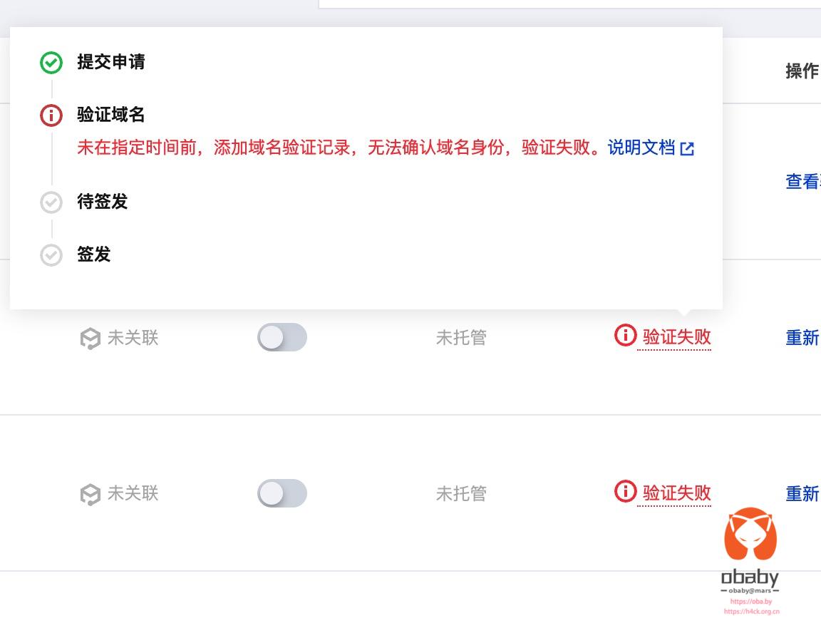Select the gray pending icon beside 待签发
The height and width of the screenshot is (623, 821).
coord(51,202)
